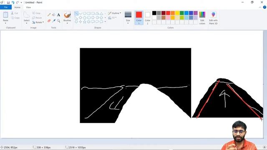Viewport: 267px width, 150px height.
Task: Collapse the ribbon with the chevron
Action: pos(260,7)
